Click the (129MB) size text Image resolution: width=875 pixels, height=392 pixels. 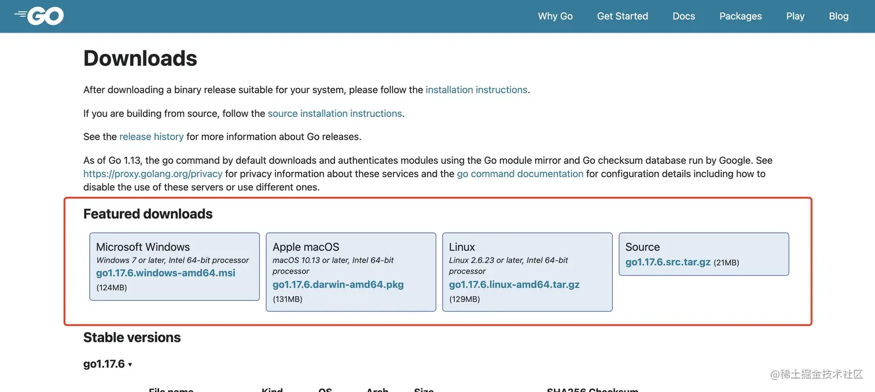pyautogui.click(x=464, y=299)
